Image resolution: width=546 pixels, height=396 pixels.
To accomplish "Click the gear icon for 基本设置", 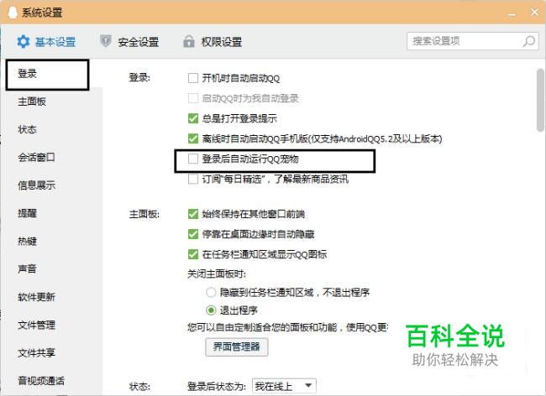I will click(x=24, y=42).
